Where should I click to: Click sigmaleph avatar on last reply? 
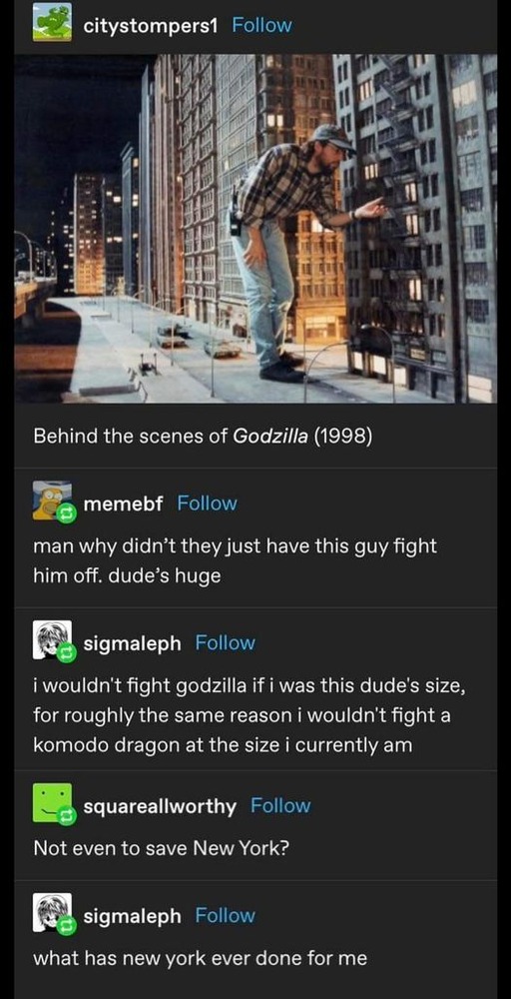click(52, 912)
